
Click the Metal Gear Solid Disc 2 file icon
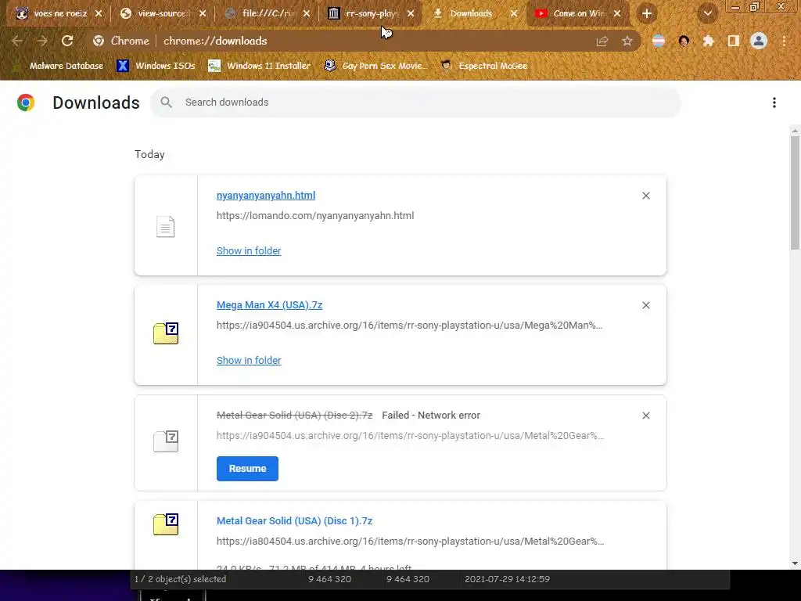pyautogui.click(x=166, y=441)
